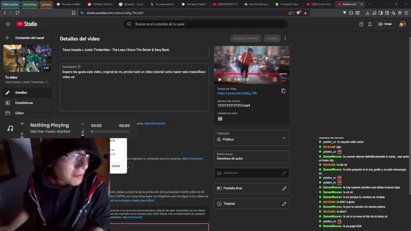Bookmark this page icon in address bar
Image resolution: width=411 pixels, height=231 pixels.
pos(74,13)
